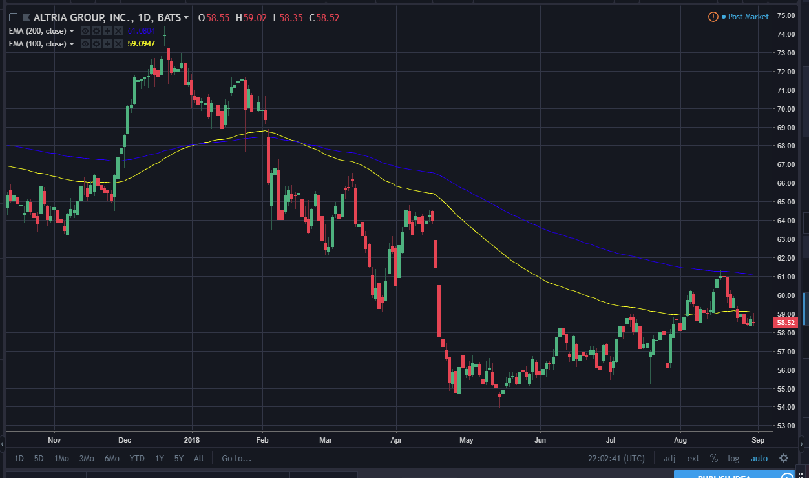Open settings gear for EMA 100 indicator
809x478 pixels.
coord(96,44)
